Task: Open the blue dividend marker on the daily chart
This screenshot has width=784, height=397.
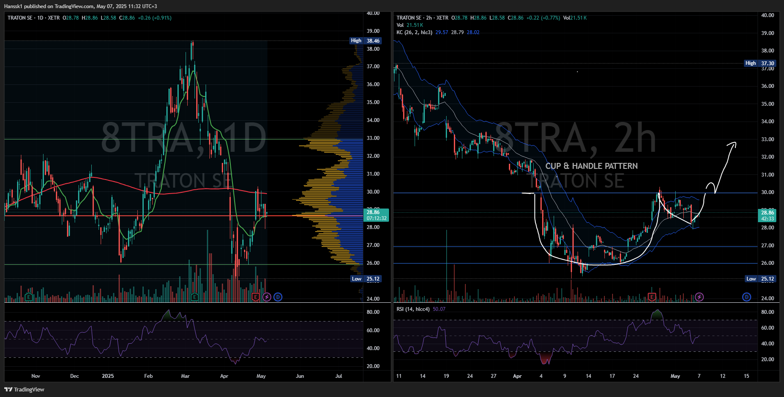Action: (x=278, y=297)
